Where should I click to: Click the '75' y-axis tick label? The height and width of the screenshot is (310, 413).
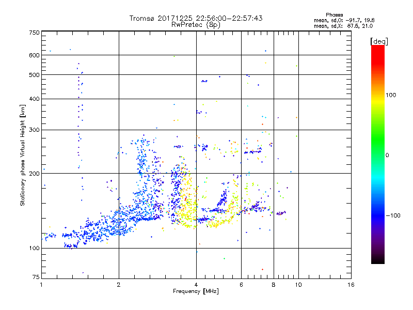coord(36,277)
